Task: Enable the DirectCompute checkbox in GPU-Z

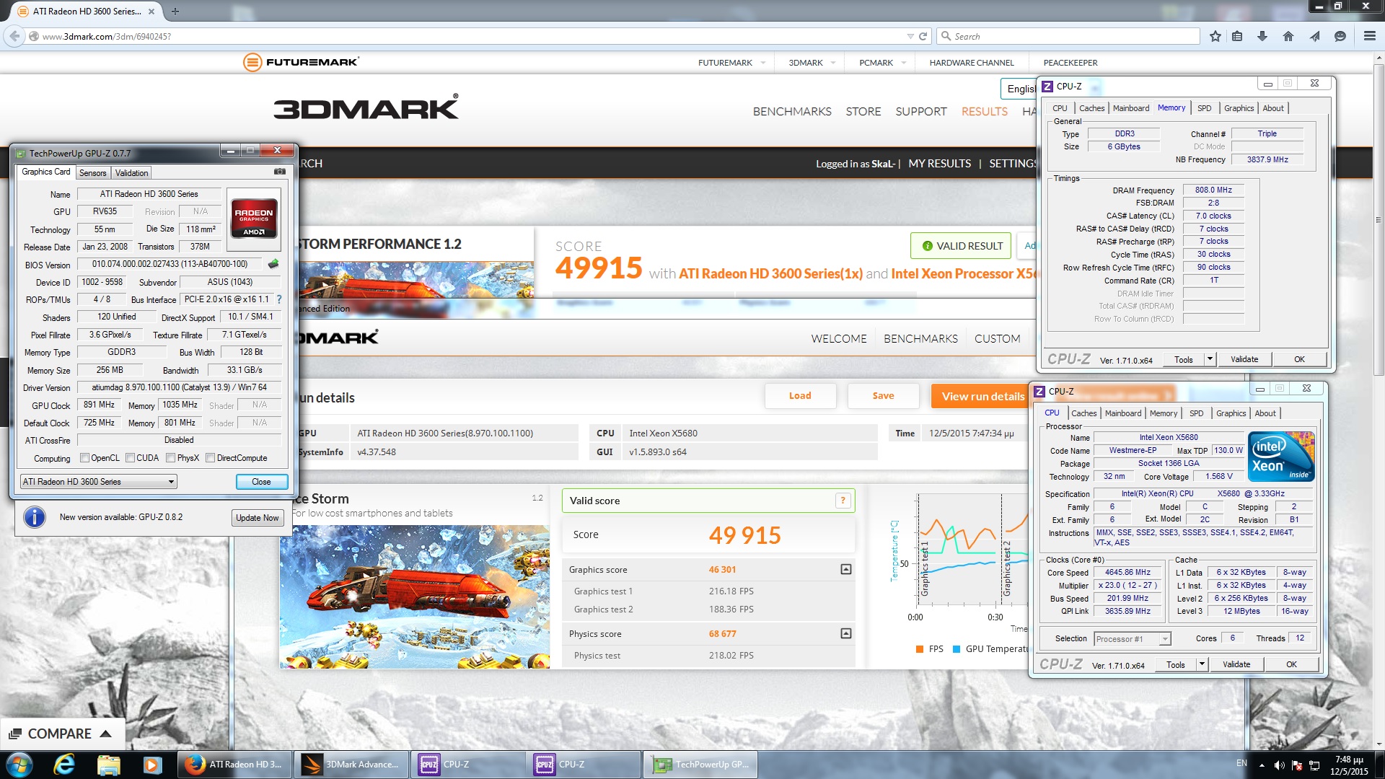Action: pyautogui.click(x=210, y=457)
